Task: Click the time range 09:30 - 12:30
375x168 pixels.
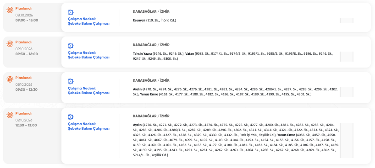Action: 27,90
